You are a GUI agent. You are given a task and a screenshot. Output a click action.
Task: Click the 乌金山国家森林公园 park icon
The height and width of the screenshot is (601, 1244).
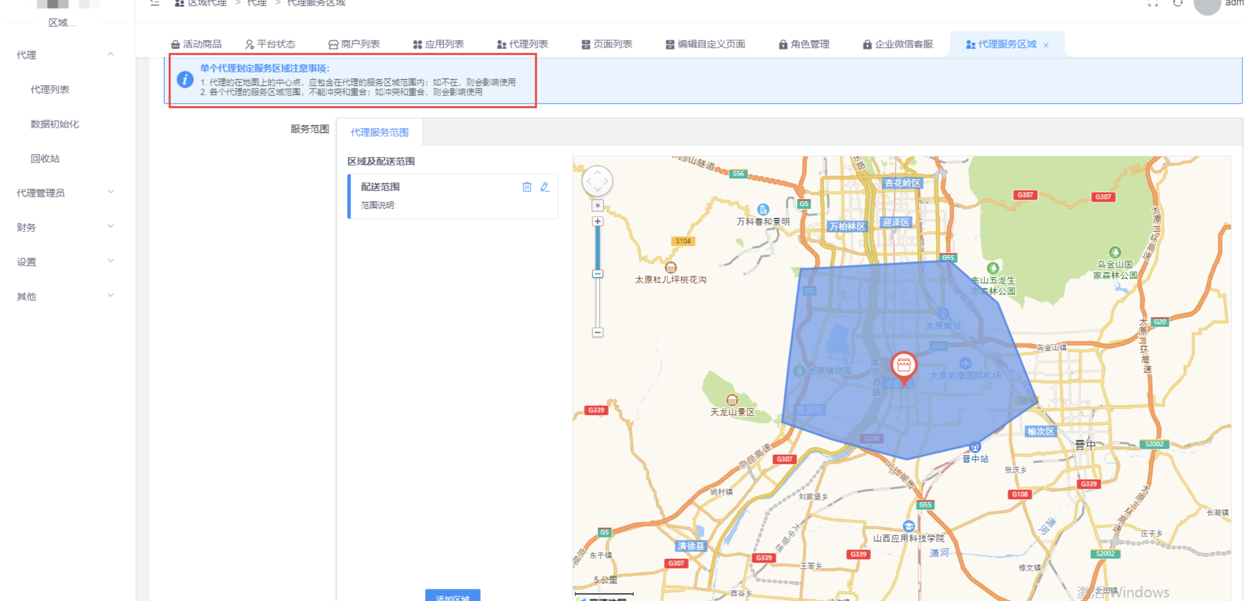tap(1115, 253)
